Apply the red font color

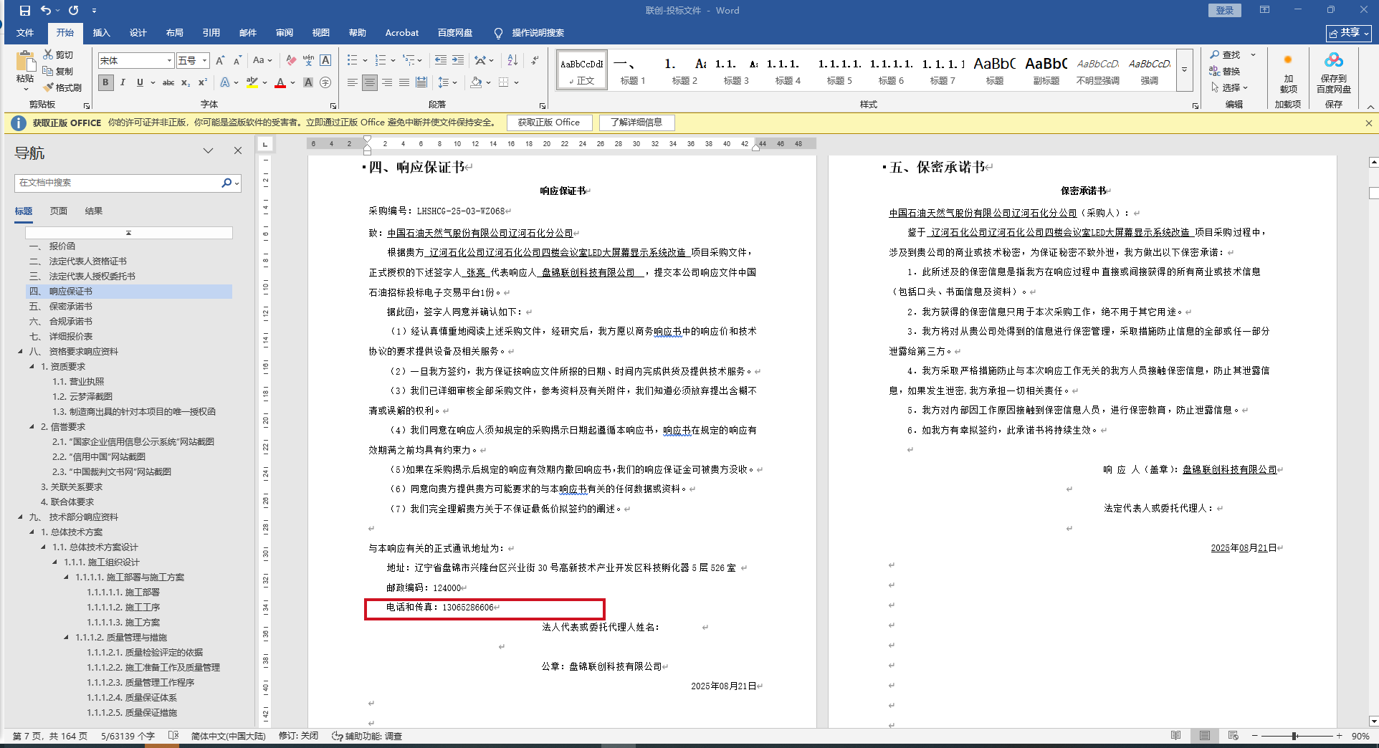[x=280, y=83]
